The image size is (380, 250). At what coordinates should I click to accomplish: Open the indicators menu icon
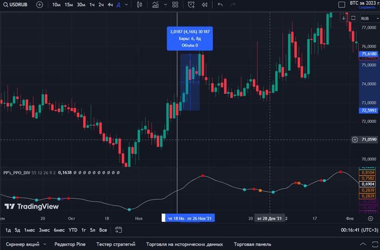click(x=155, y=4)
